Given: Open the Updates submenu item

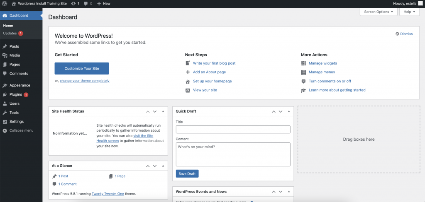Looking at the screenshot, I should point(10,33).
